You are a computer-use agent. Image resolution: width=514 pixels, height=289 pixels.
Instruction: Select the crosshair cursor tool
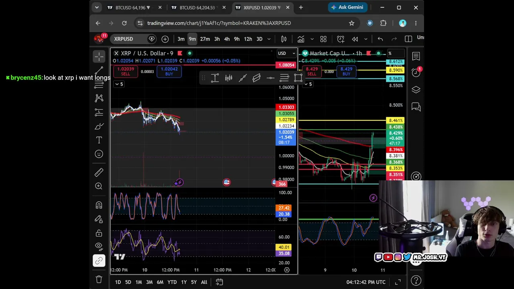pos(99,56)
